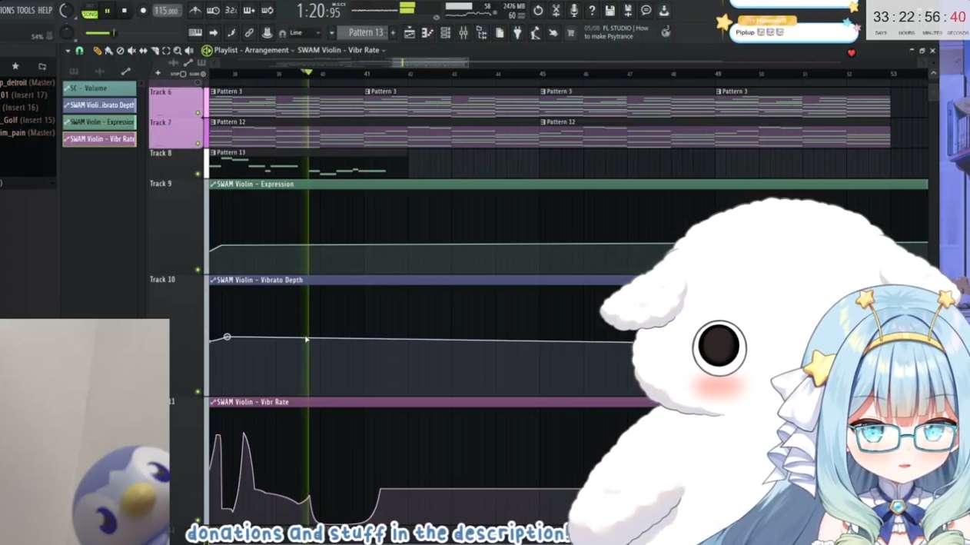Adjust the master pitch knob
This screenshot has width=970, height=545.
(x=66, y=32)
